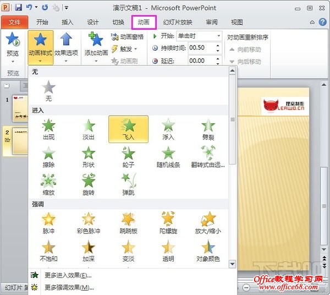Select the 脉冲 pulse emphasis effect

click(48, 223)
